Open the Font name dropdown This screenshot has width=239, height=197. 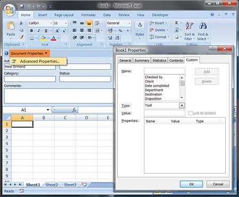pos(51,23)
